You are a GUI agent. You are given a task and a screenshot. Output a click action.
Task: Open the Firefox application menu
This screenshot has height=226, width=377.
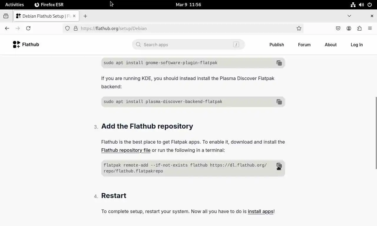370,28
